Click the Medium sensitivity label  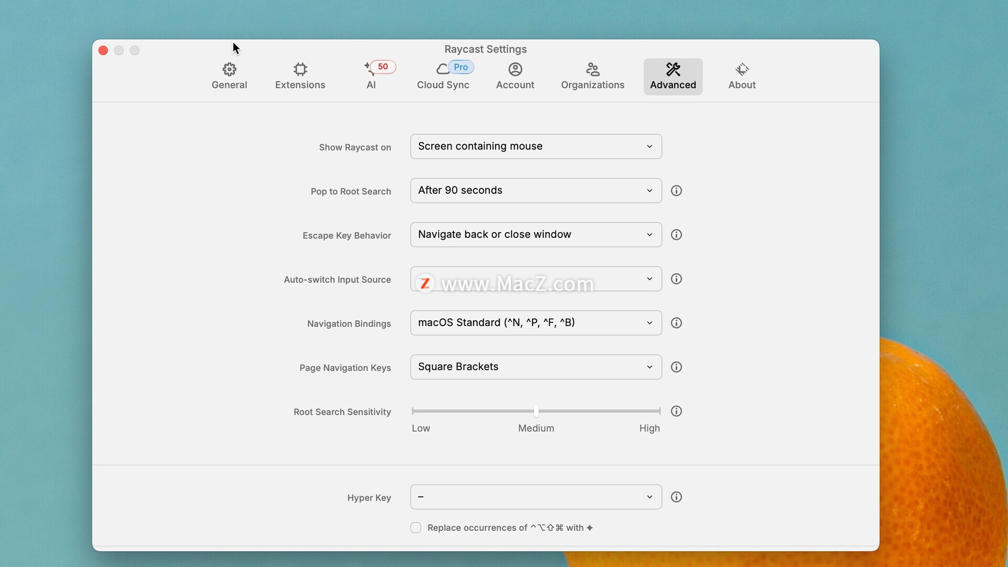pos(536,428)
